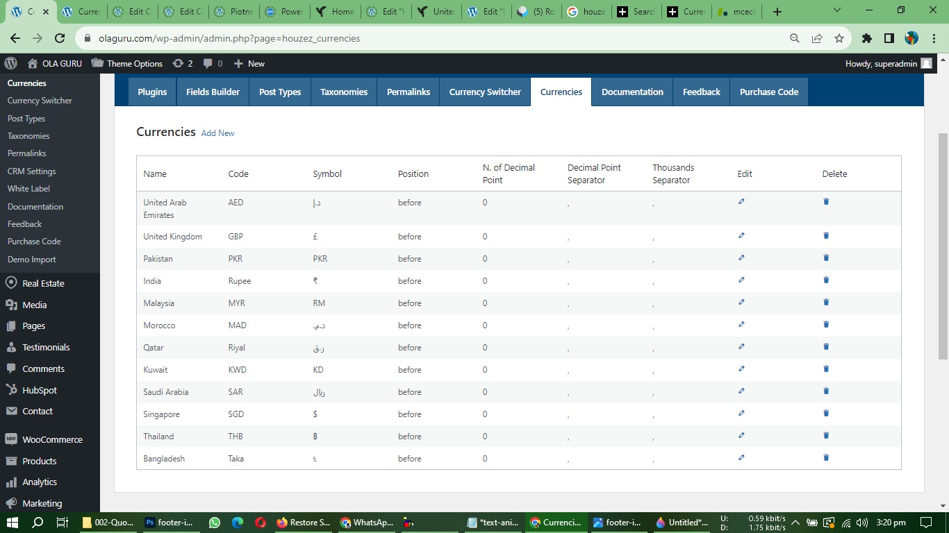The width and height of the screenshot is (949, 533).
Task: Open taskbar search magnifier
Action: pyautogui.click(x=38, y=523)
